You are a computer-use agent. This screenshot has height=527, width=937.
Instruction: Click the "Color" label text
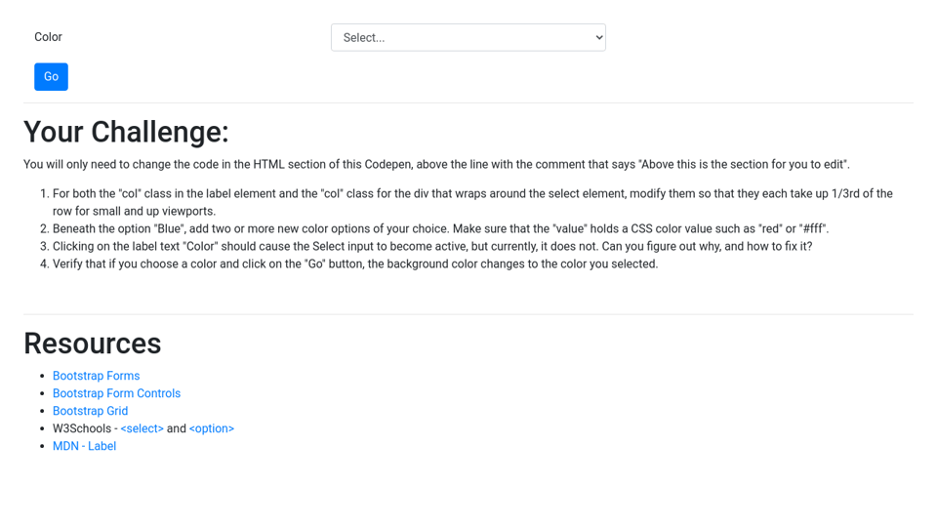(48, 37)
